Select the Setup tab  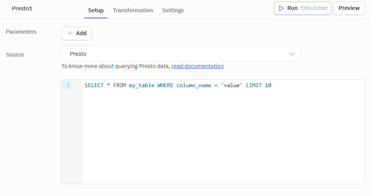point(96,10)
